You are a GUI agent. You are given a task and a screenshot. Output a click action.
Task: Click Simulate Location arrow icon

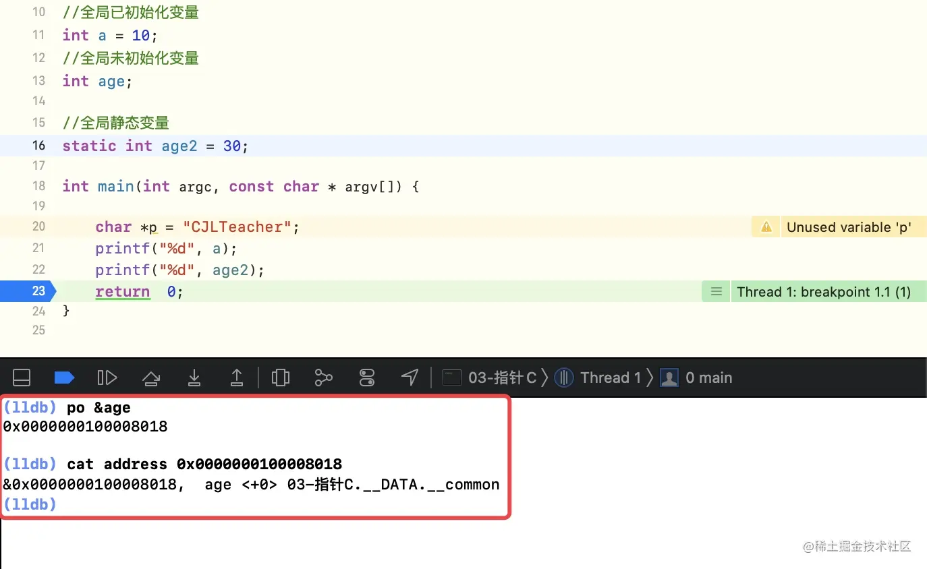pyautogui.click(x=410, y=378)
